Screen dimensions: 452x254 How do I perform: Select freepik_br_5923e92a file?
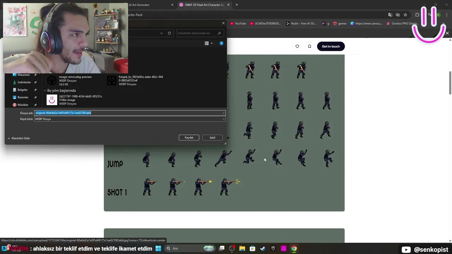point(135,80)
